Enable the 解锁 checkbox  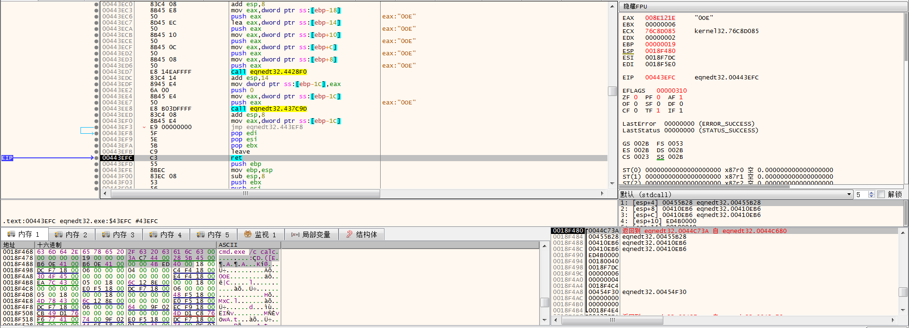pyautogui.click(x=881, y=195)
